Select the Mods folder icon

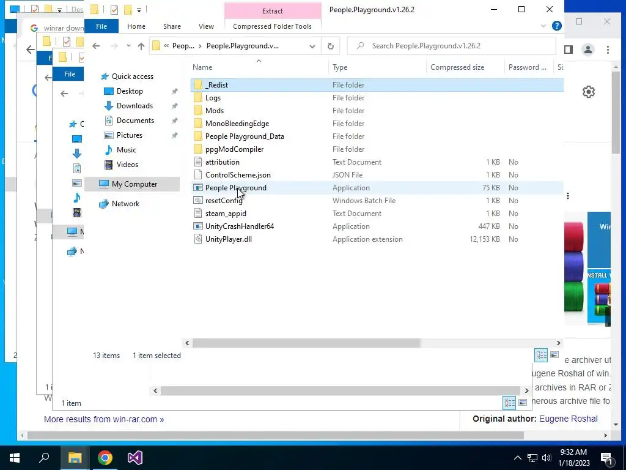198,110
